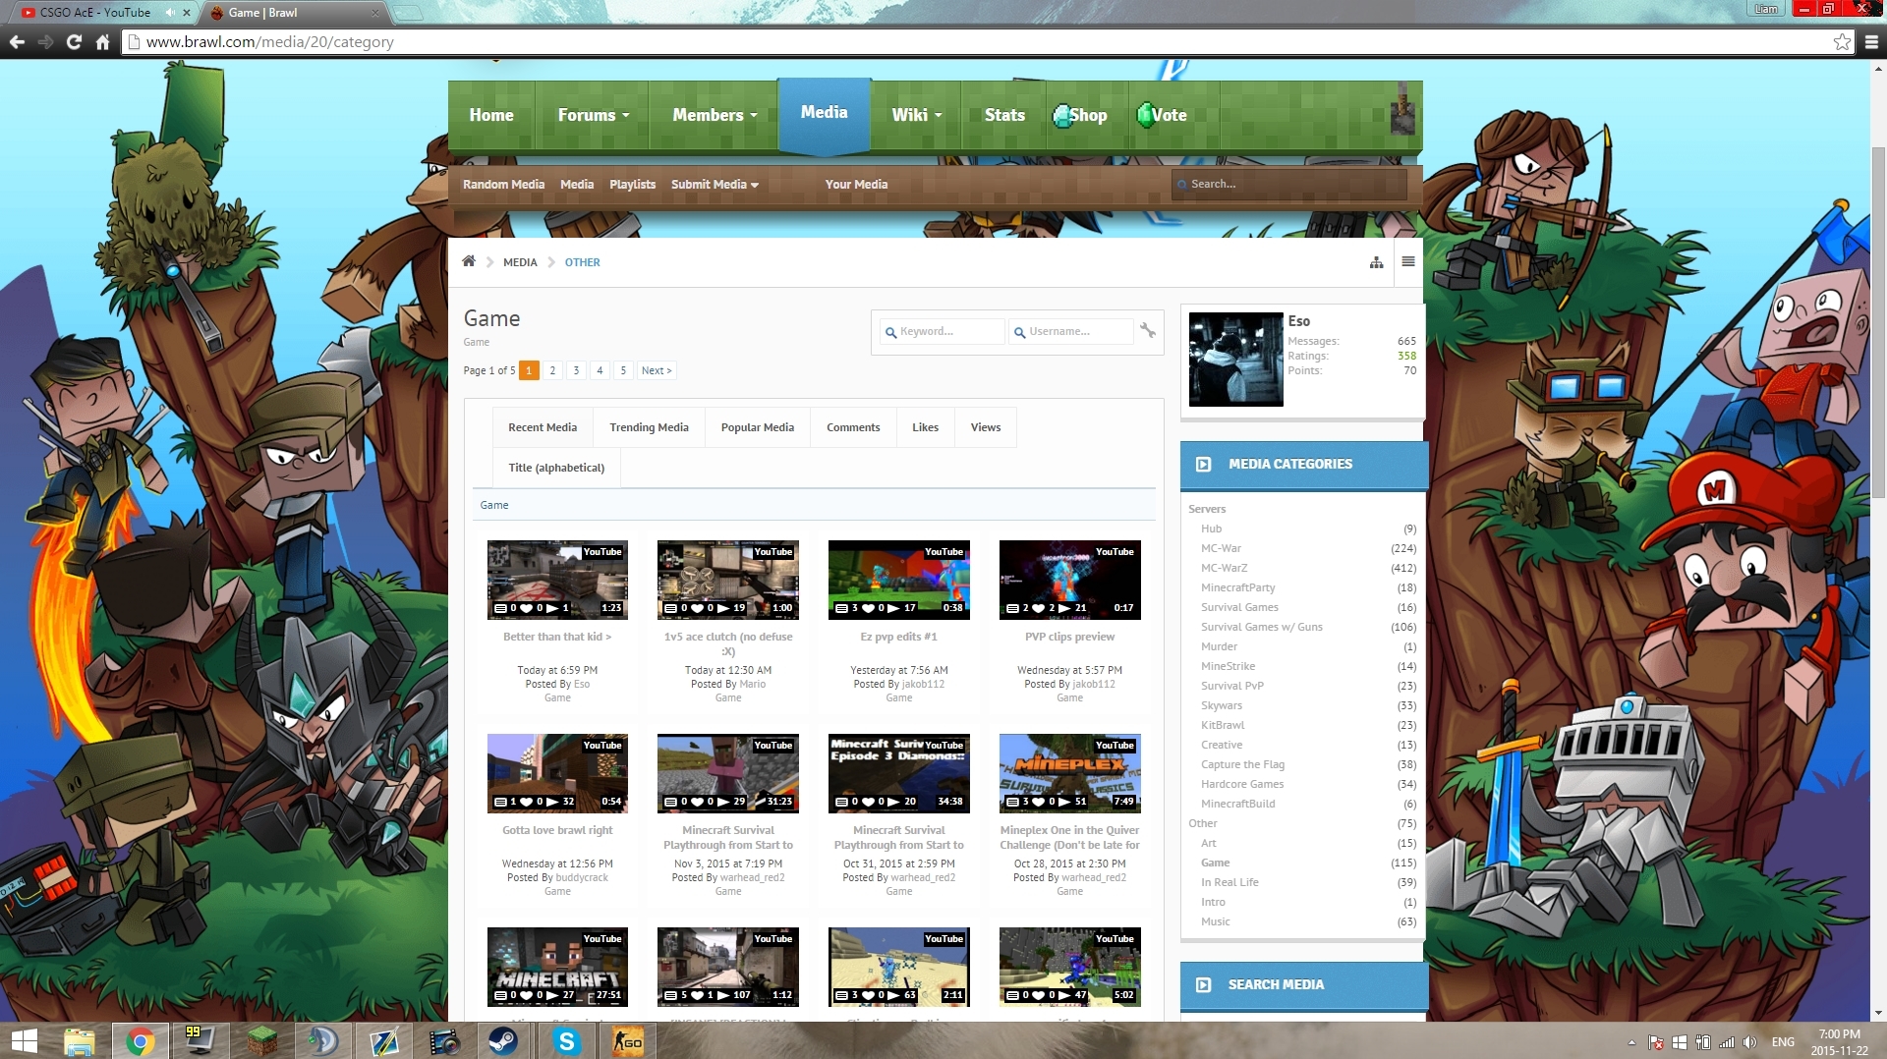Open File Explorer from the taskbar
This screenshot has width=1887, height=1059.
(79, 1041)
